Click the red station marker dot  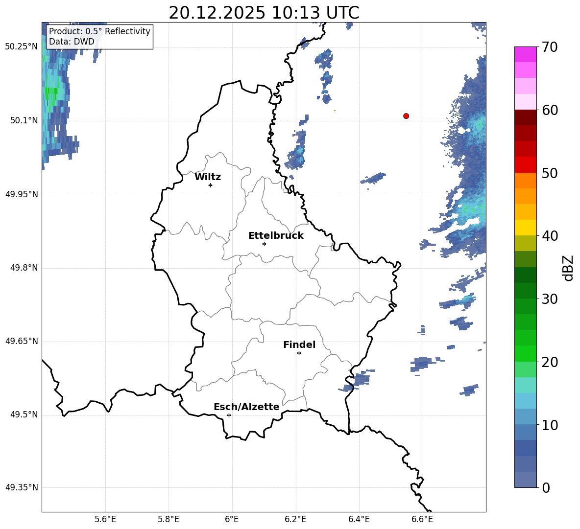click(406, 116)
